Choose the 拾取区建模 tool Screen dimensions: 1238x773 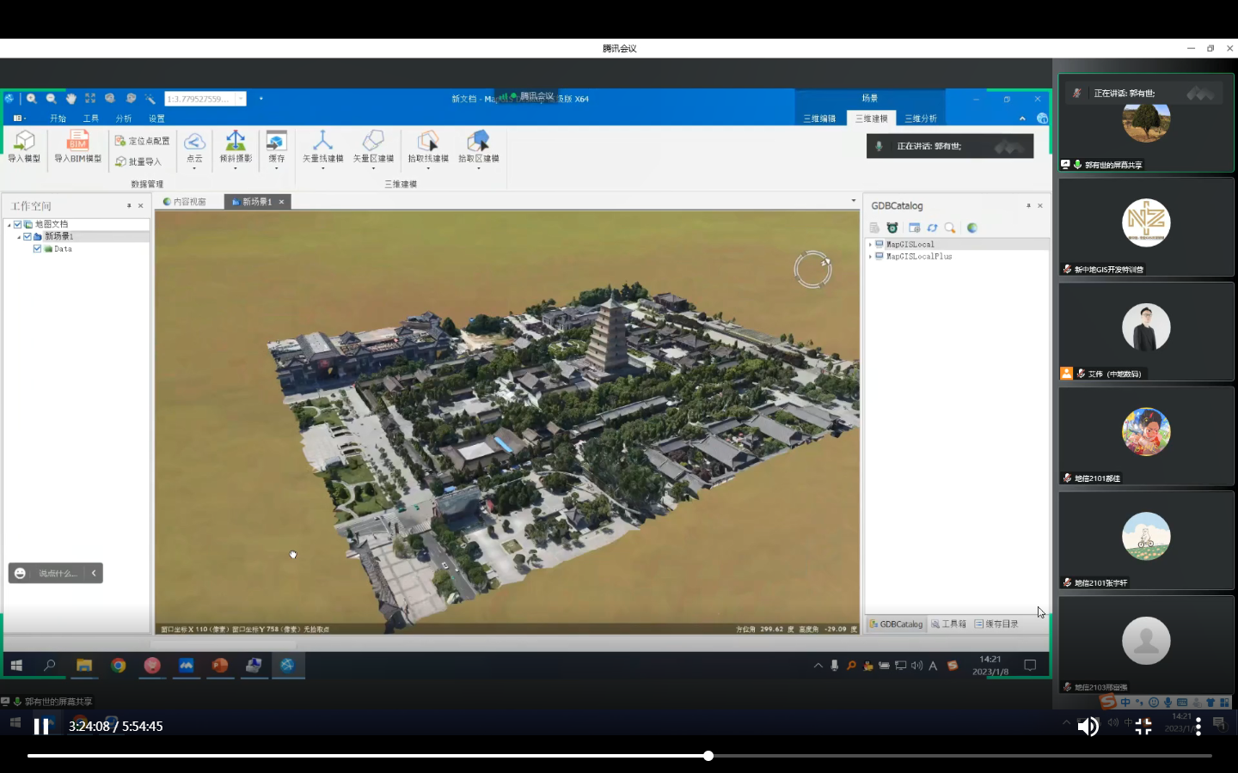[478, 147]
